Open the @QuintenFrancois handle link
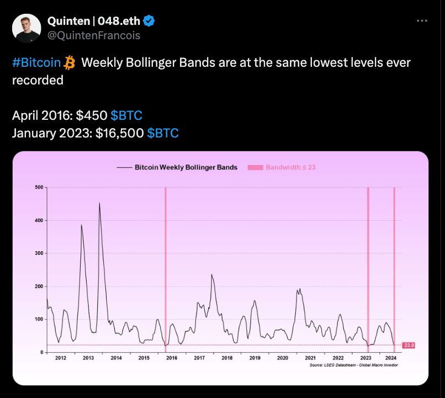This screenshot has width=445, height=398. tap(94, 35)
